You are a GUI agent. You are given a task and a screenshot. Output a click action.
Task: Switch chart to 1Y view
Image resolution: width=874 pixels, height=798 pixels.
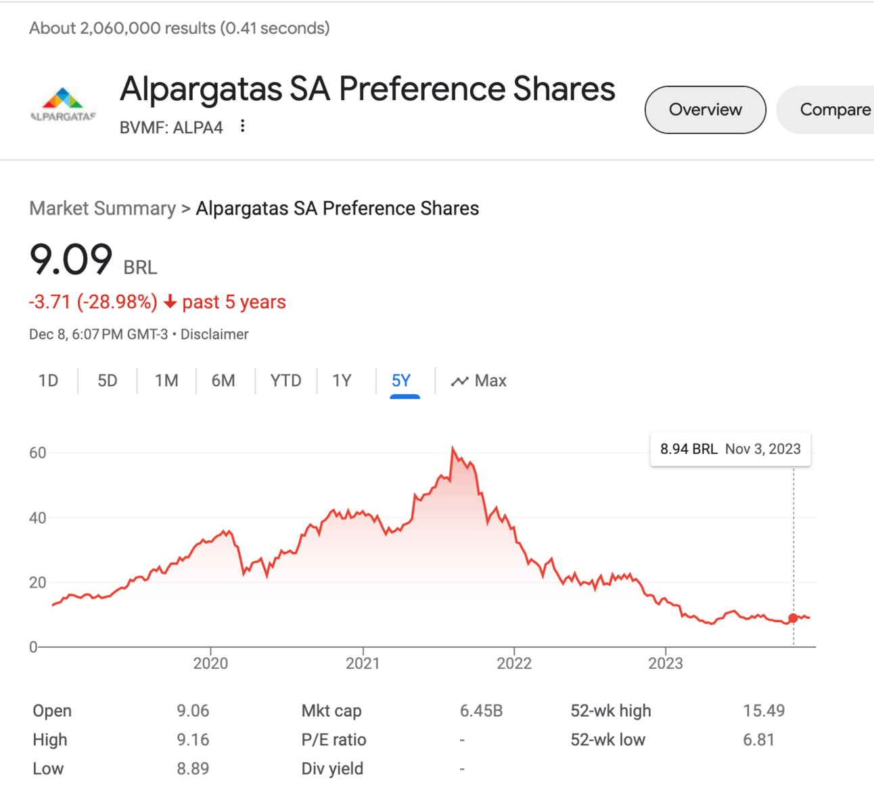(x=342, y=381)
